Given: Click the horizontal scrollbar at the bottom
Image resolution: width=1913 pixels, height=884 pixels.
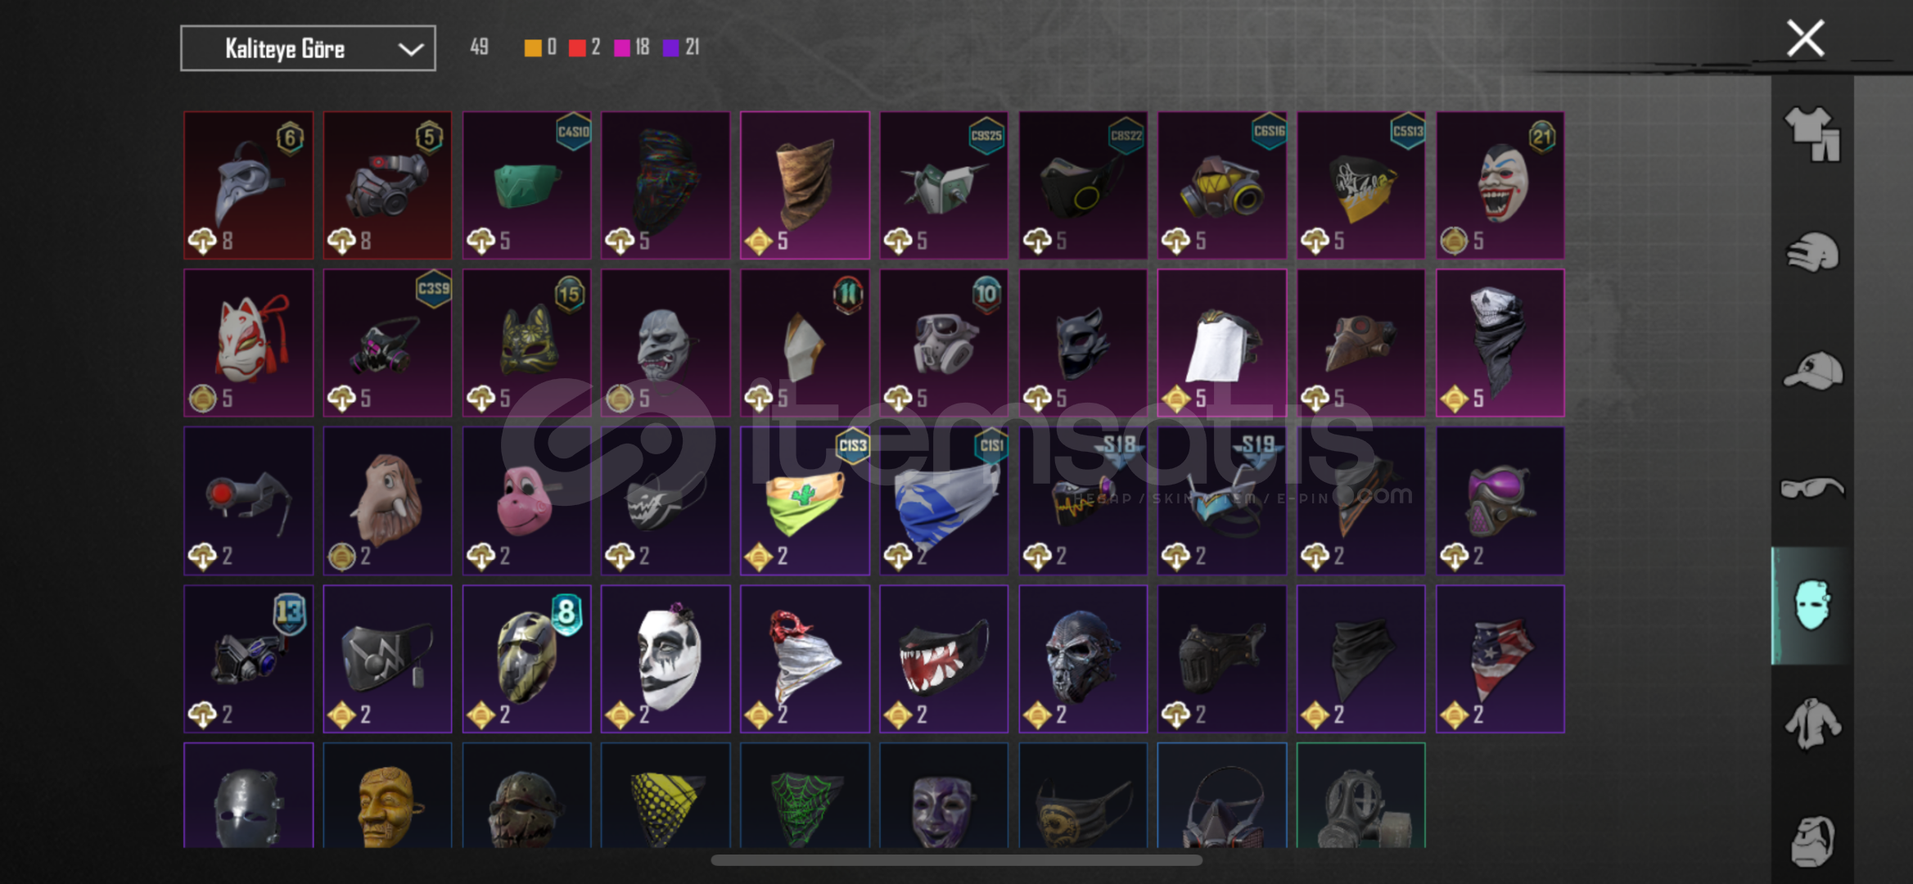Looking at the screenshot, I should 956,860.
